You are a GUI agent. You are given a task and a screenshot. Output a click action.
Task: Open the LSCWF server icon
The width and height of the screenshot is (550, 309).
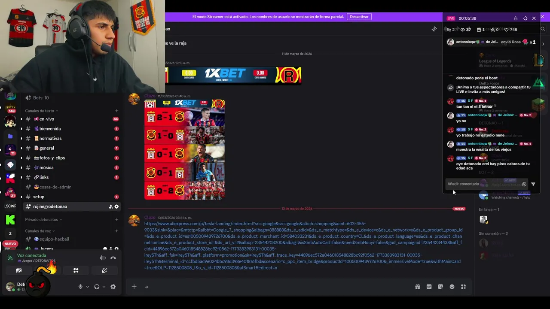(10, 206)
